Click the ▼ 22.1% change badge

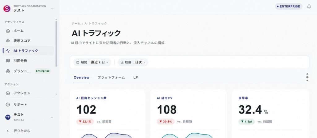(85, 122)
